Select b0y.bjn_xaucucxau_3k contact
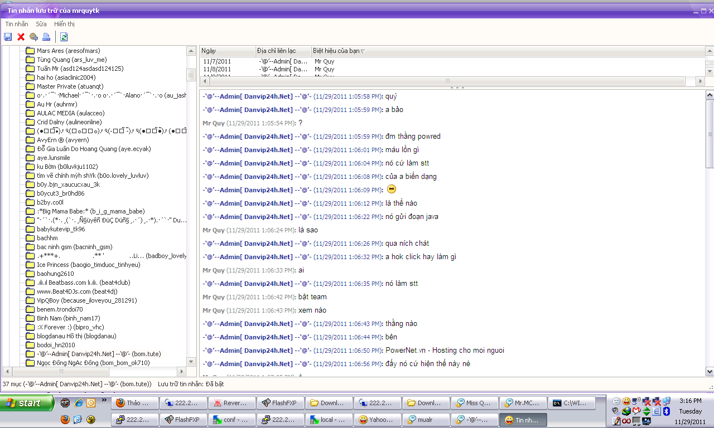The height and width of the screenshot is (428, 714). [68, 184]
